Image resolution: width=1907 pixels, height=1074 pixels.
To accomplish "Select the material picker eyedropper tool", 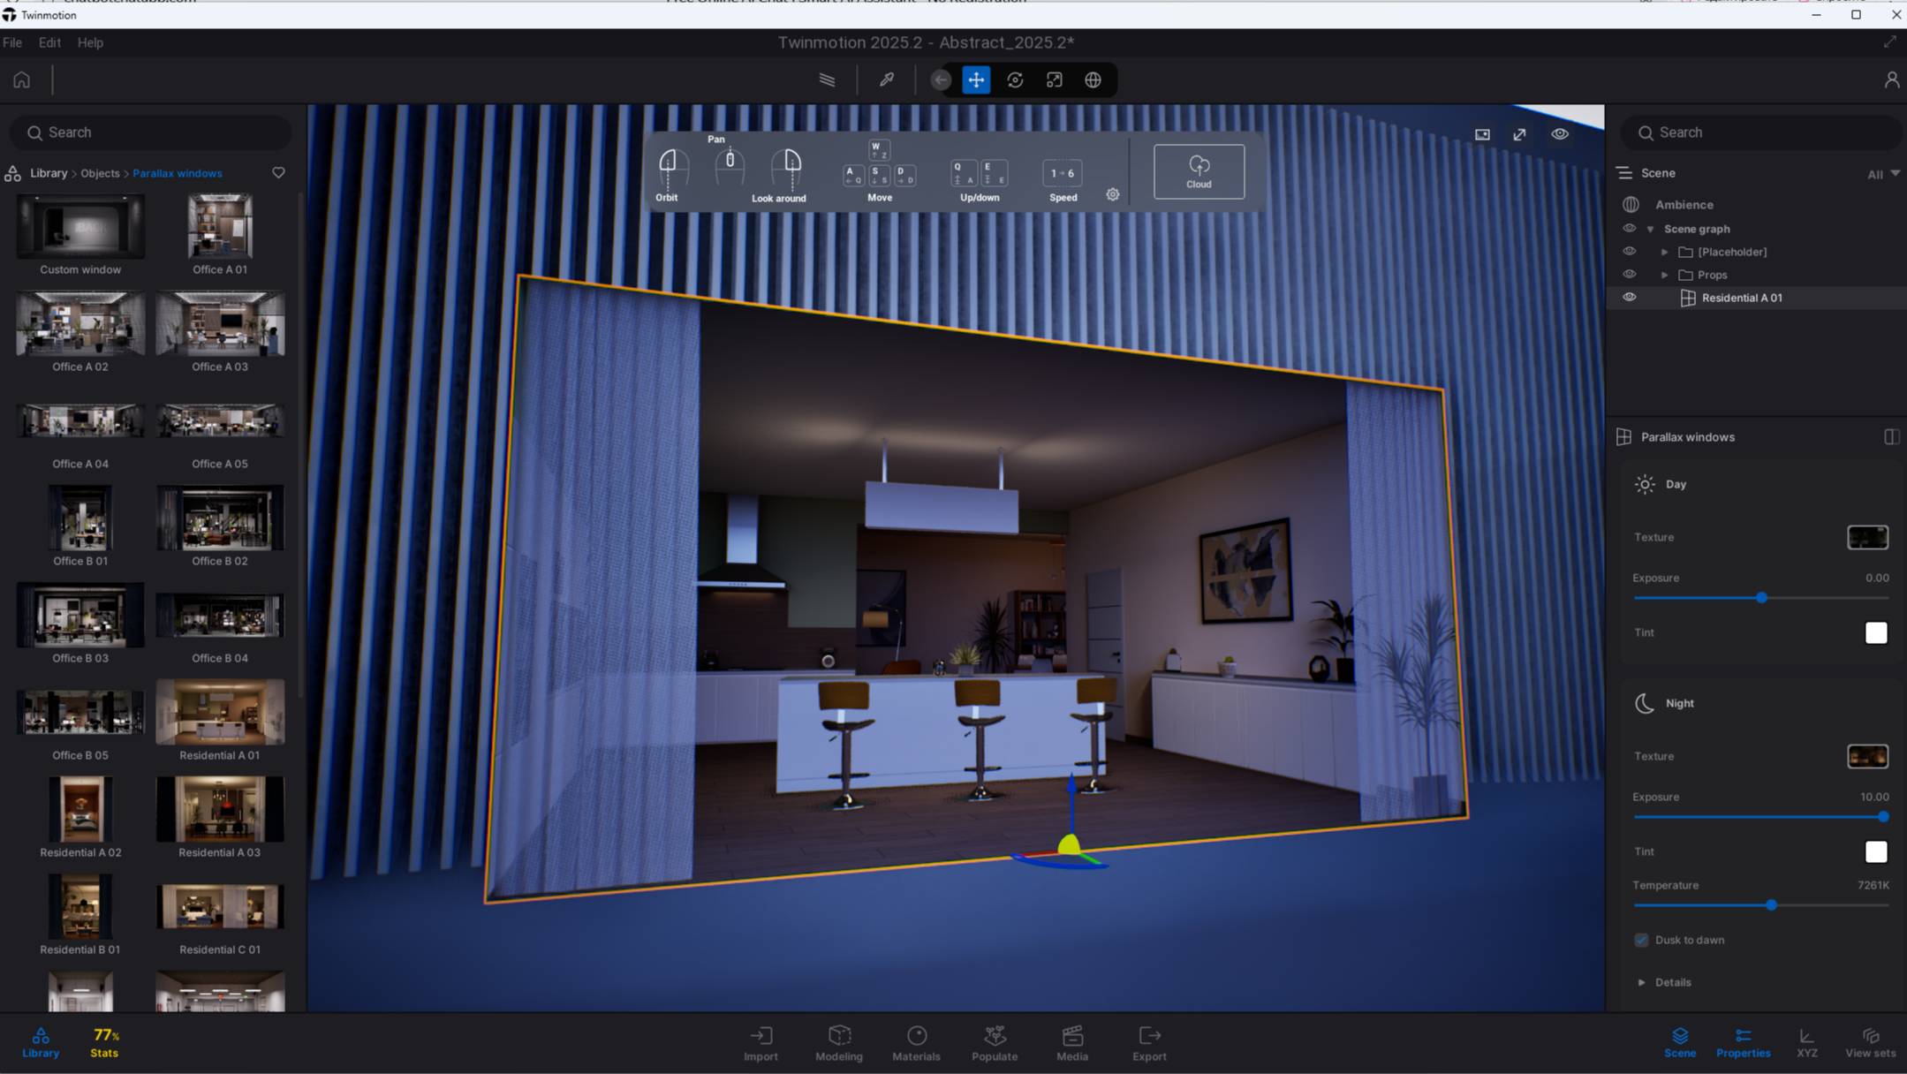I will [887, 80].
